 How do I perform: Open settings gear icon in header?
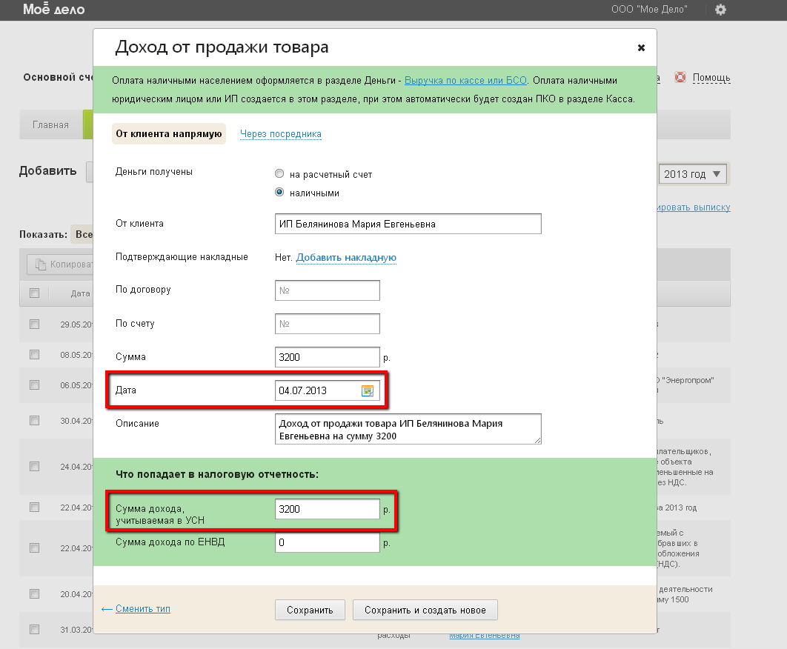point(720,10)
